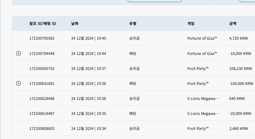Click the 날짜 column header

(75, 24)
